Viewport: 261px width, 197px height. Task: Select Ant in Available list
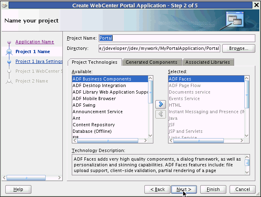pos(110,118)
